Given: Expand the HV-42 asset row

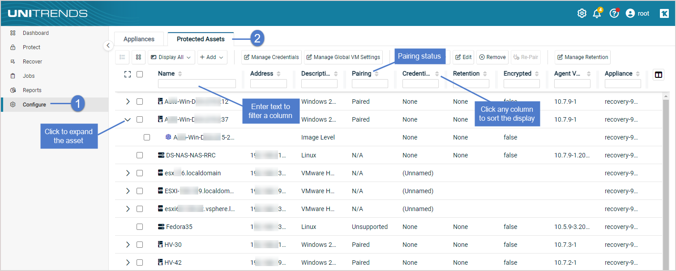Looking at the screenshot, I should tap(128, 263).
